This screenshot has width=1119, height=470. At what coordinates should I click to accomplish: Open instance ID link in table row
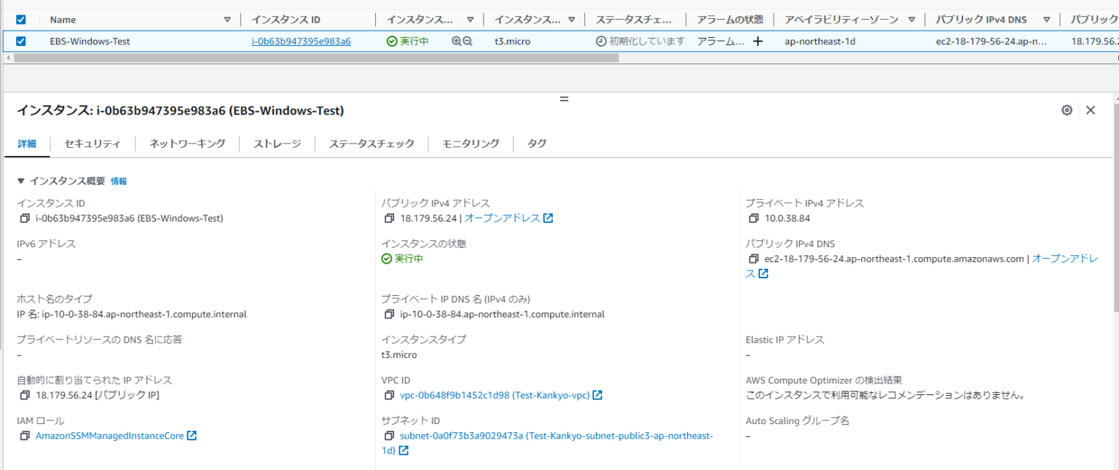pyautogui.click(x=301, y=42)
